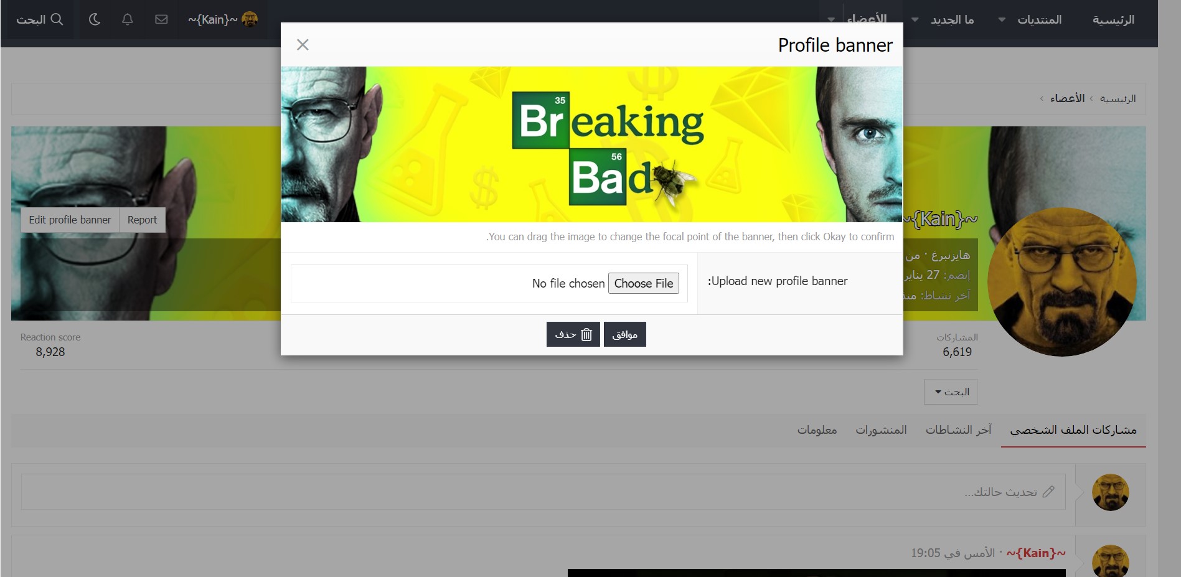The image size is (1181, 577).
Task: Open the ~{Kain}~ author link on the post
Action: (1036, 553)
